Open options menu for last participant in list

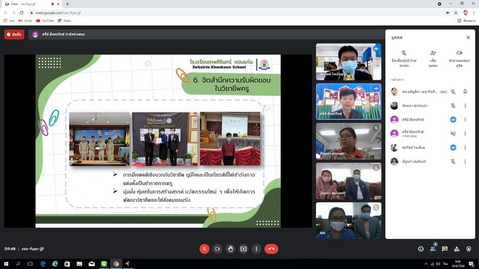465,161
